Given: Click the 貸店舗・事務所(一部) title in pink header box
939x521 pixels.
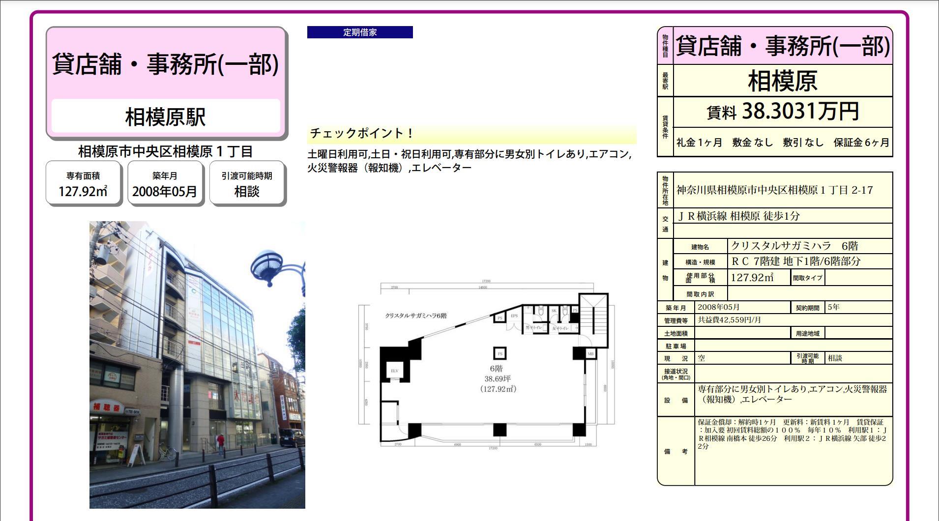Looking at the screenshot, I should 166,64.
